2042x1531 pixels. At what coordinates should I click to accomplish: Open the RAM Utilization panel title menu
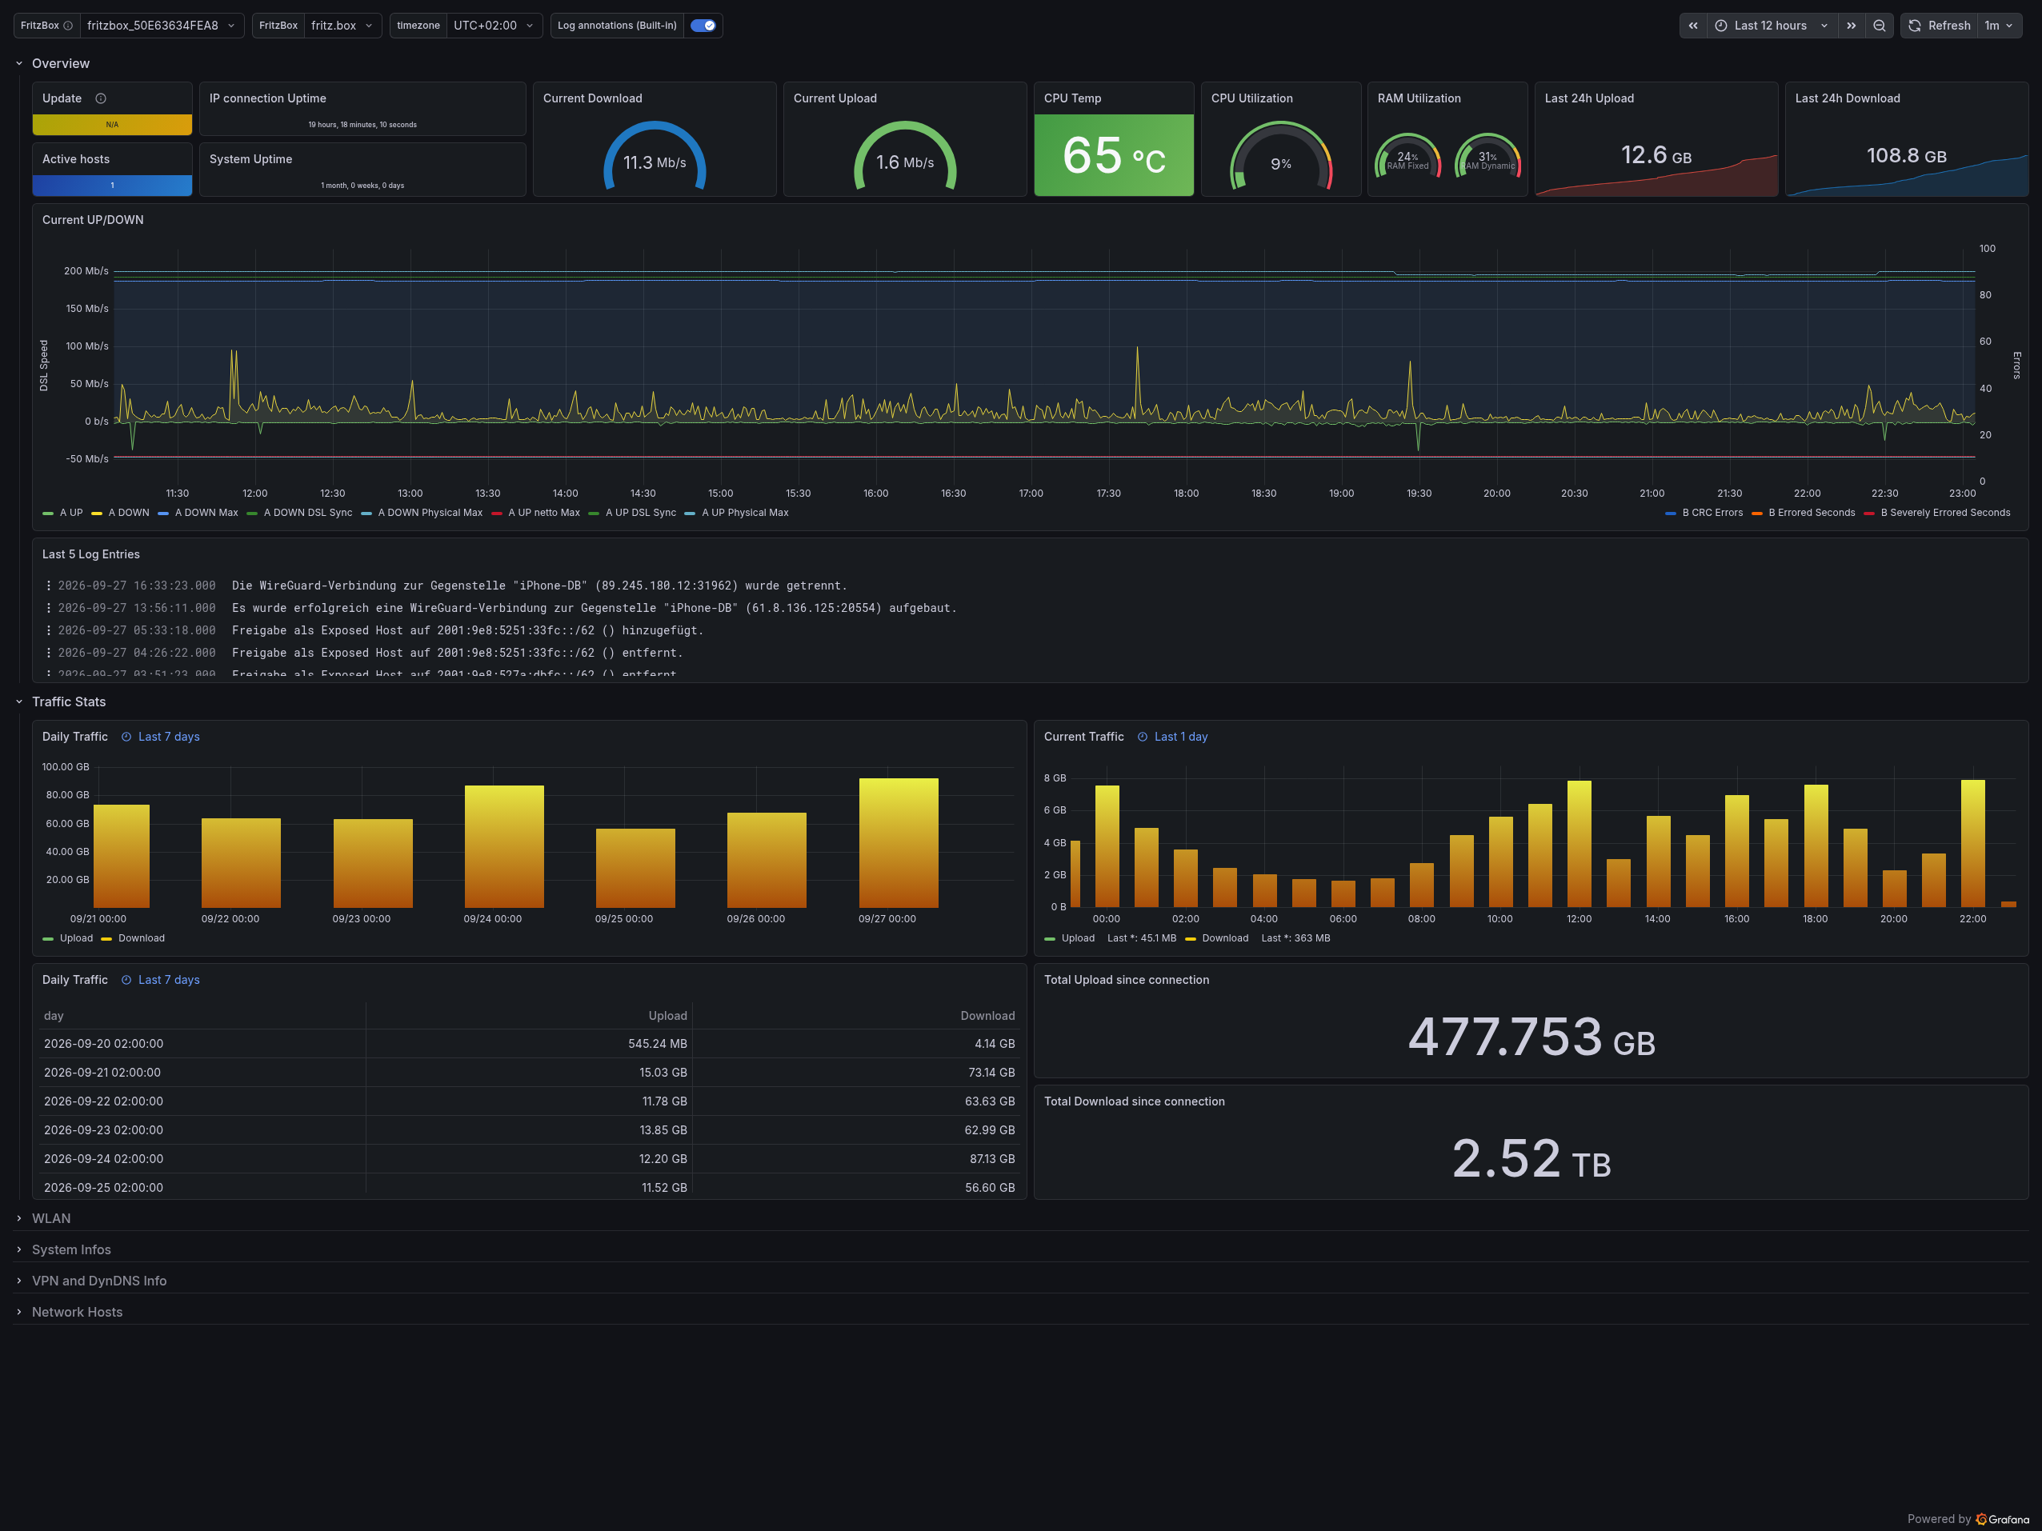click(1419, 98)
